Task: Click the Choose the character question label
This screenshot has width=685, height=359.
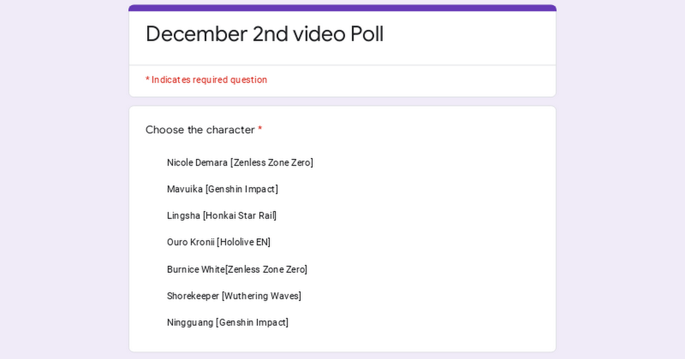Action: pyautogui.click(x=200, y=130)
